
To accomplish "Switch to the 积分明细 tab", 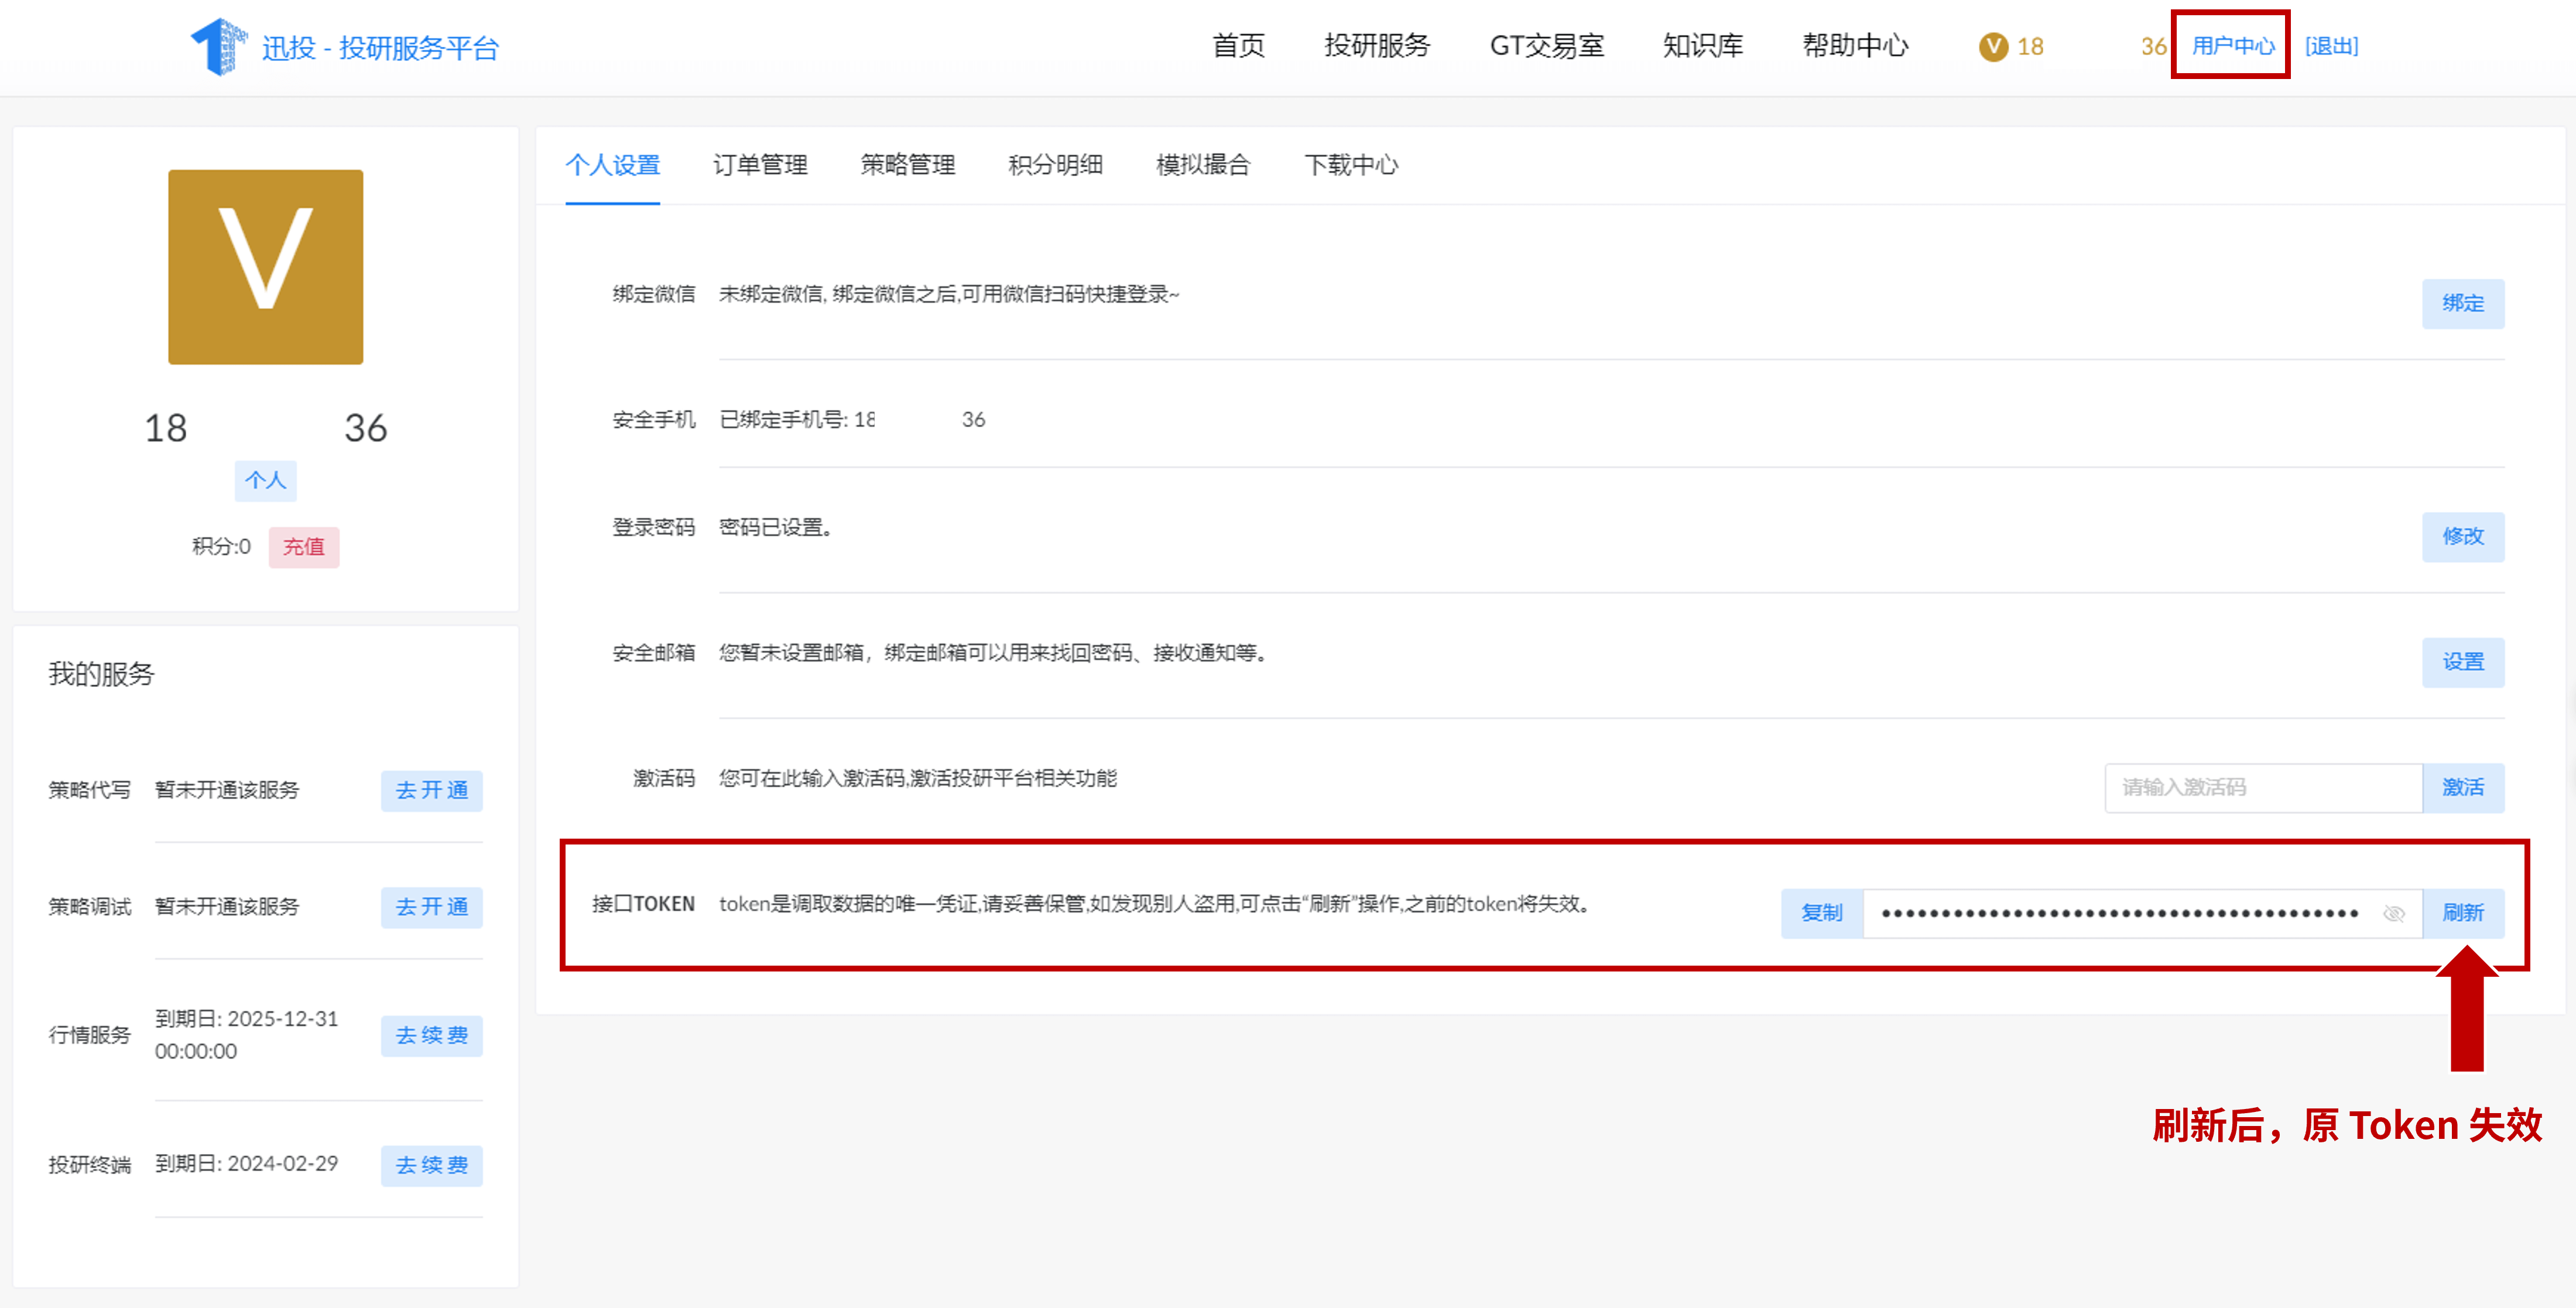I will tap(1055, 165).
